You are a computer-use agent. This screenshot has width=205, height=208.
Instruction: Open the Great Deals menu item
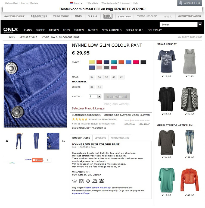(x=135, y=30)
